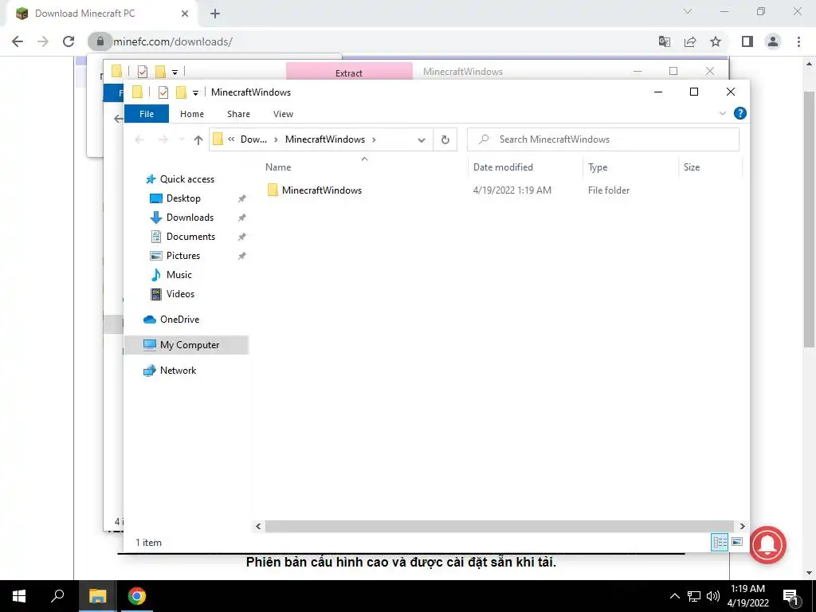Expand the ribbon with the chevron

click(x=722, y=113)
